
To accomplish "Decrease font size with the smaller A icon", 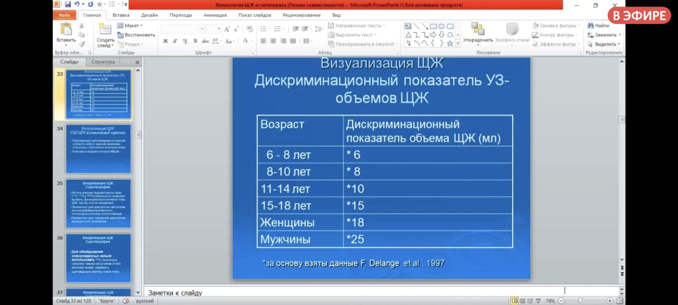I will click(x=237, y=29).
